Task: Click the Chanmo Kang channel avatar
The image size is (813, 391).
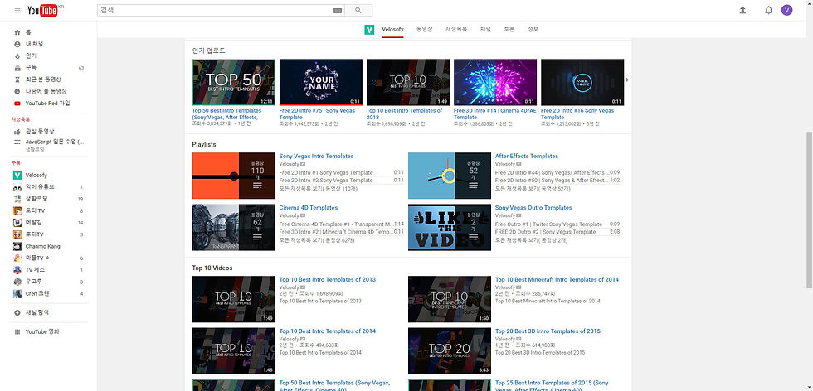Action: click(17, 246)
